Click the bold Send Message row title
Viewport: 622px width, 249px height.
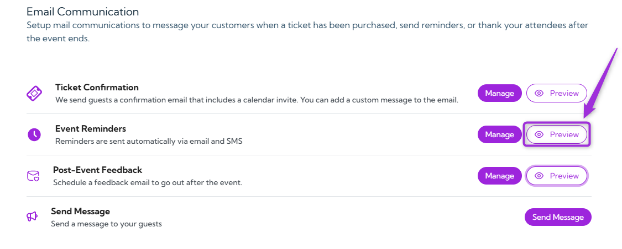coord(80,211)
